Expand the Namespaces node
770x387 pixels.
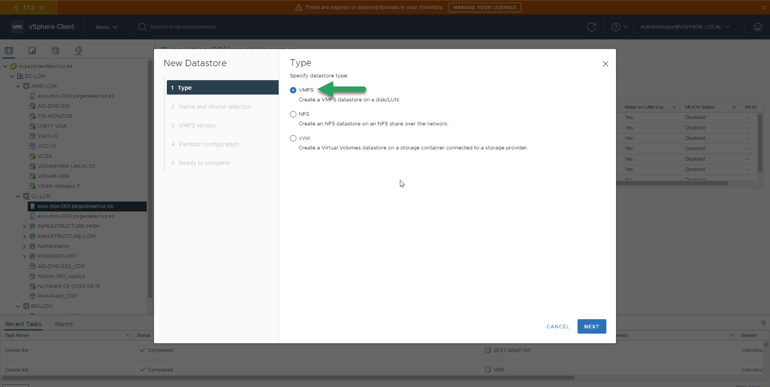pyautogui.click(x=25, y=246)
